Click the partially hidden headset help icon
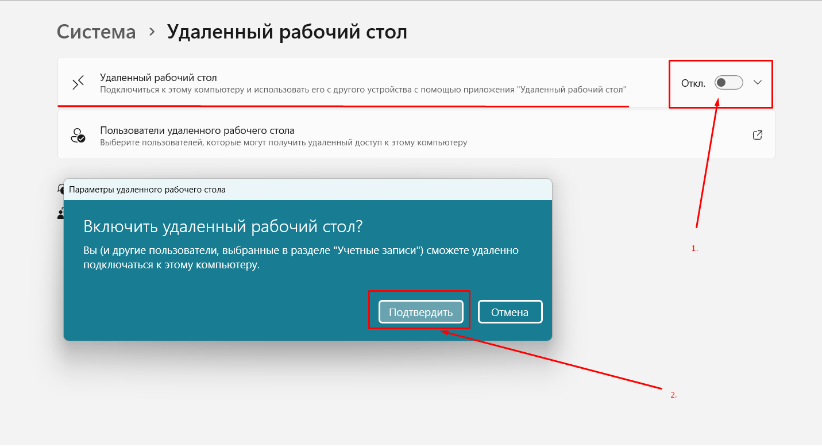822x447 pixels. coord(60,187)
